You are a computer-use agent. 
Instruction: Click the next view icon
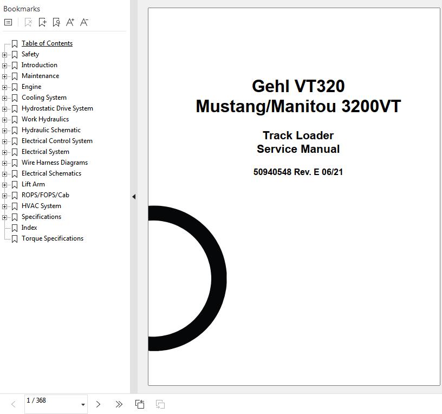click(x=160, y=404)
